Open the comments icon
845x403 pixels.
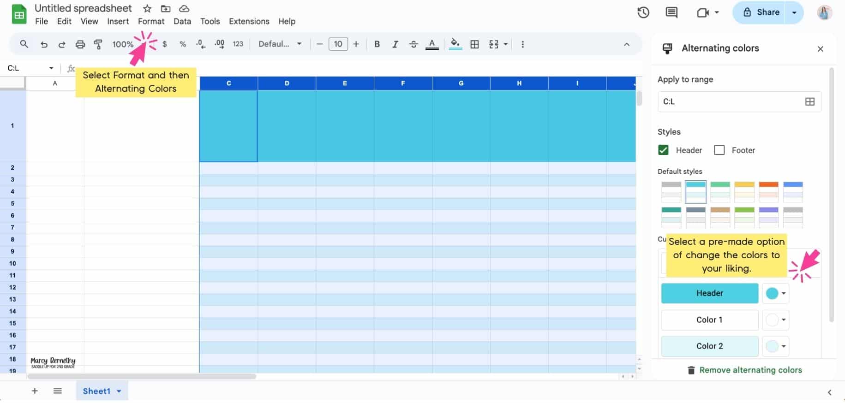[671, 12]
